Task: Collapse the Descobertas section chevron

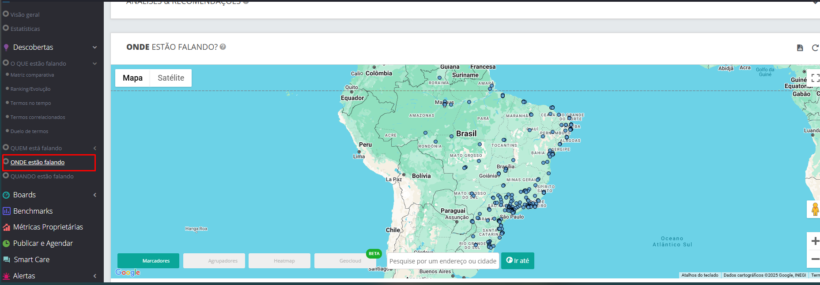Action: coord(94,48)
